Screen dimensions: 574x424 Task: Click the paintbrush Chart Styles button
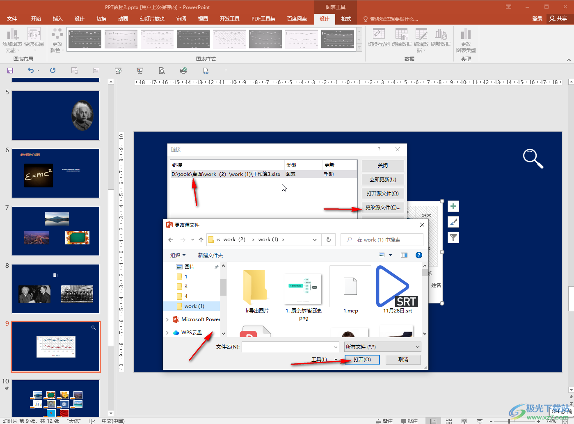(x=453, y=222)
